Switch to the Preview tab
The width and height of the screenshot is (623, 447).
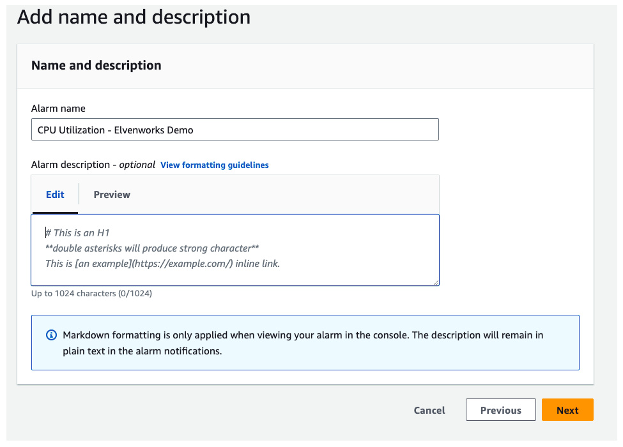click(x=112, y=195)
